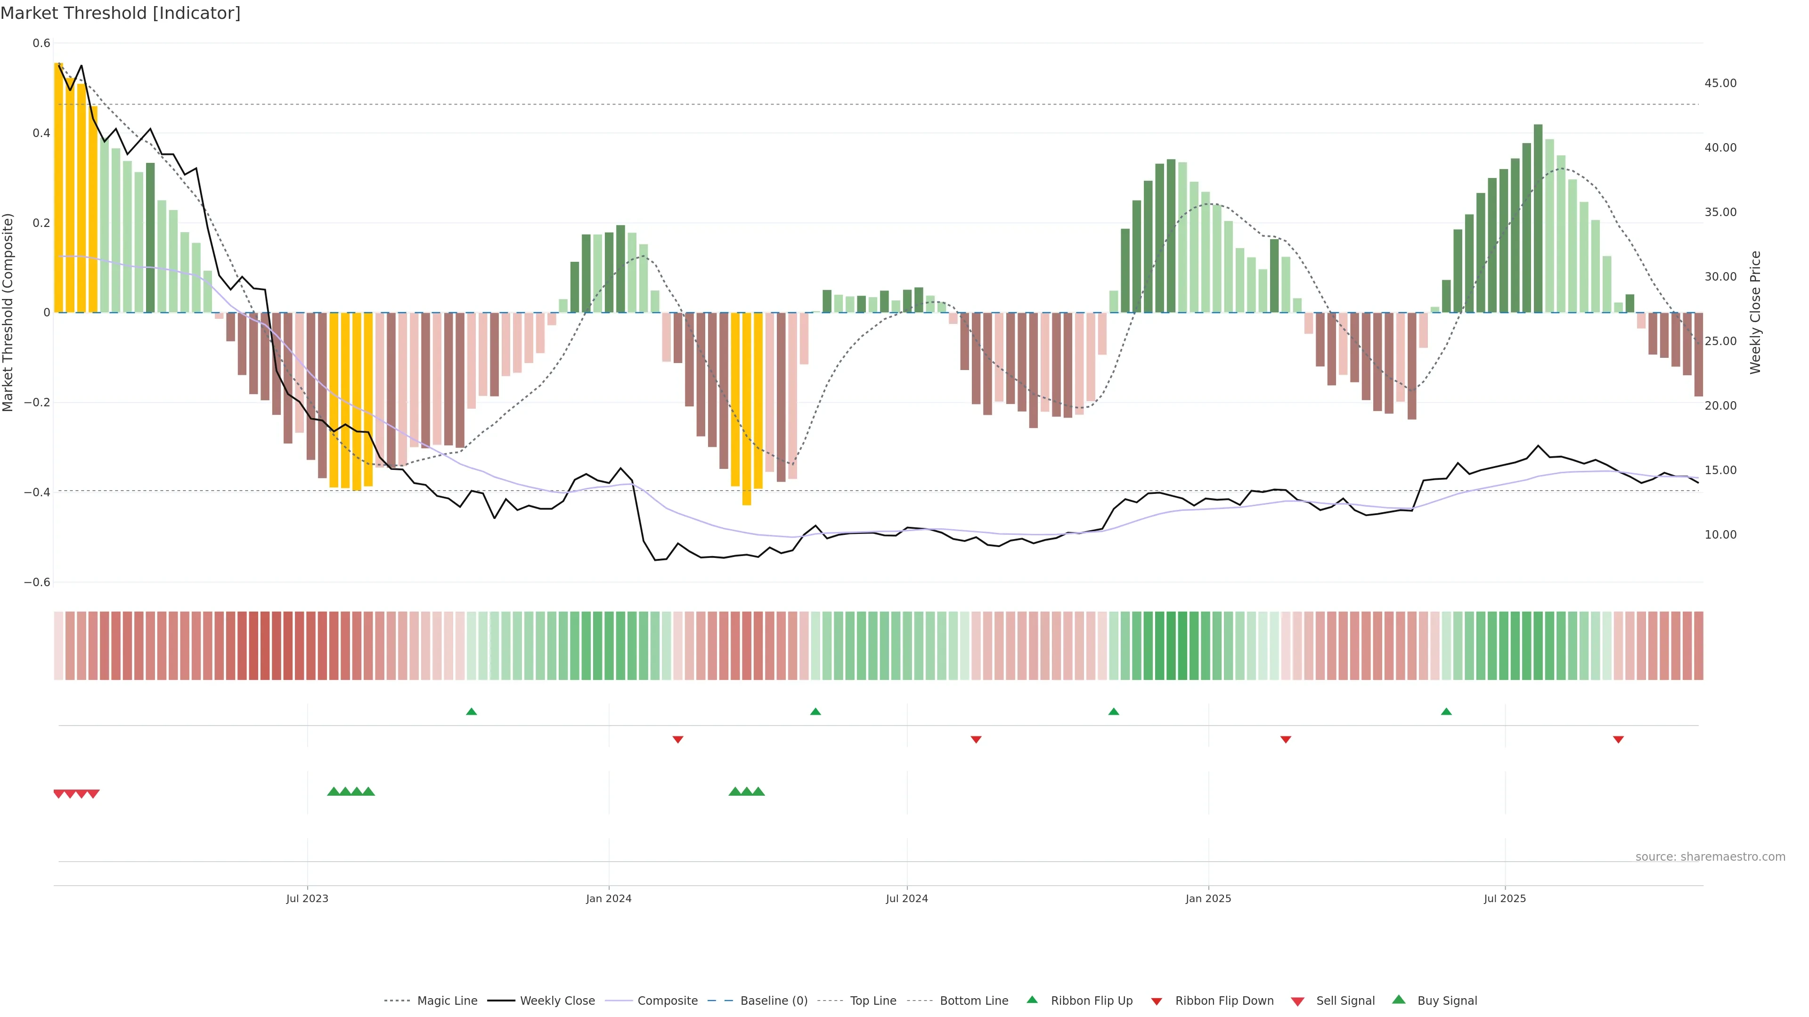The image size is (1809, 1017).
Task: Click the Weekly Close Price axis title
Action: [1755, 312]
